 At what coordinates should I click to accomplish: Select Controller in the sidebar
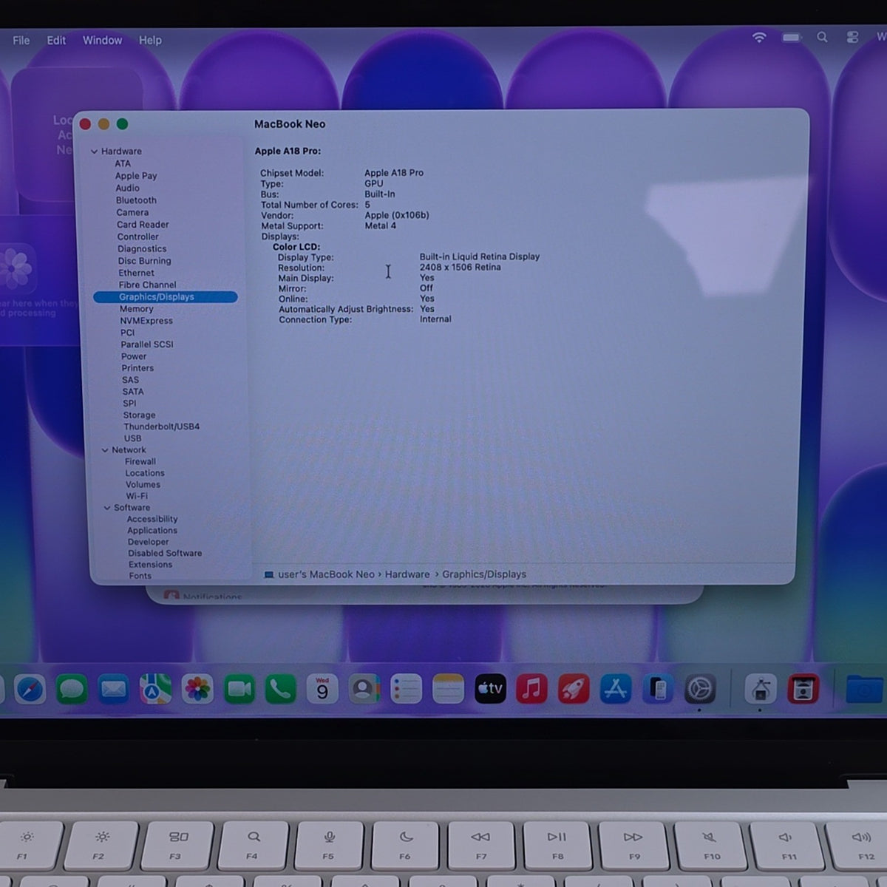coord(138,237)
